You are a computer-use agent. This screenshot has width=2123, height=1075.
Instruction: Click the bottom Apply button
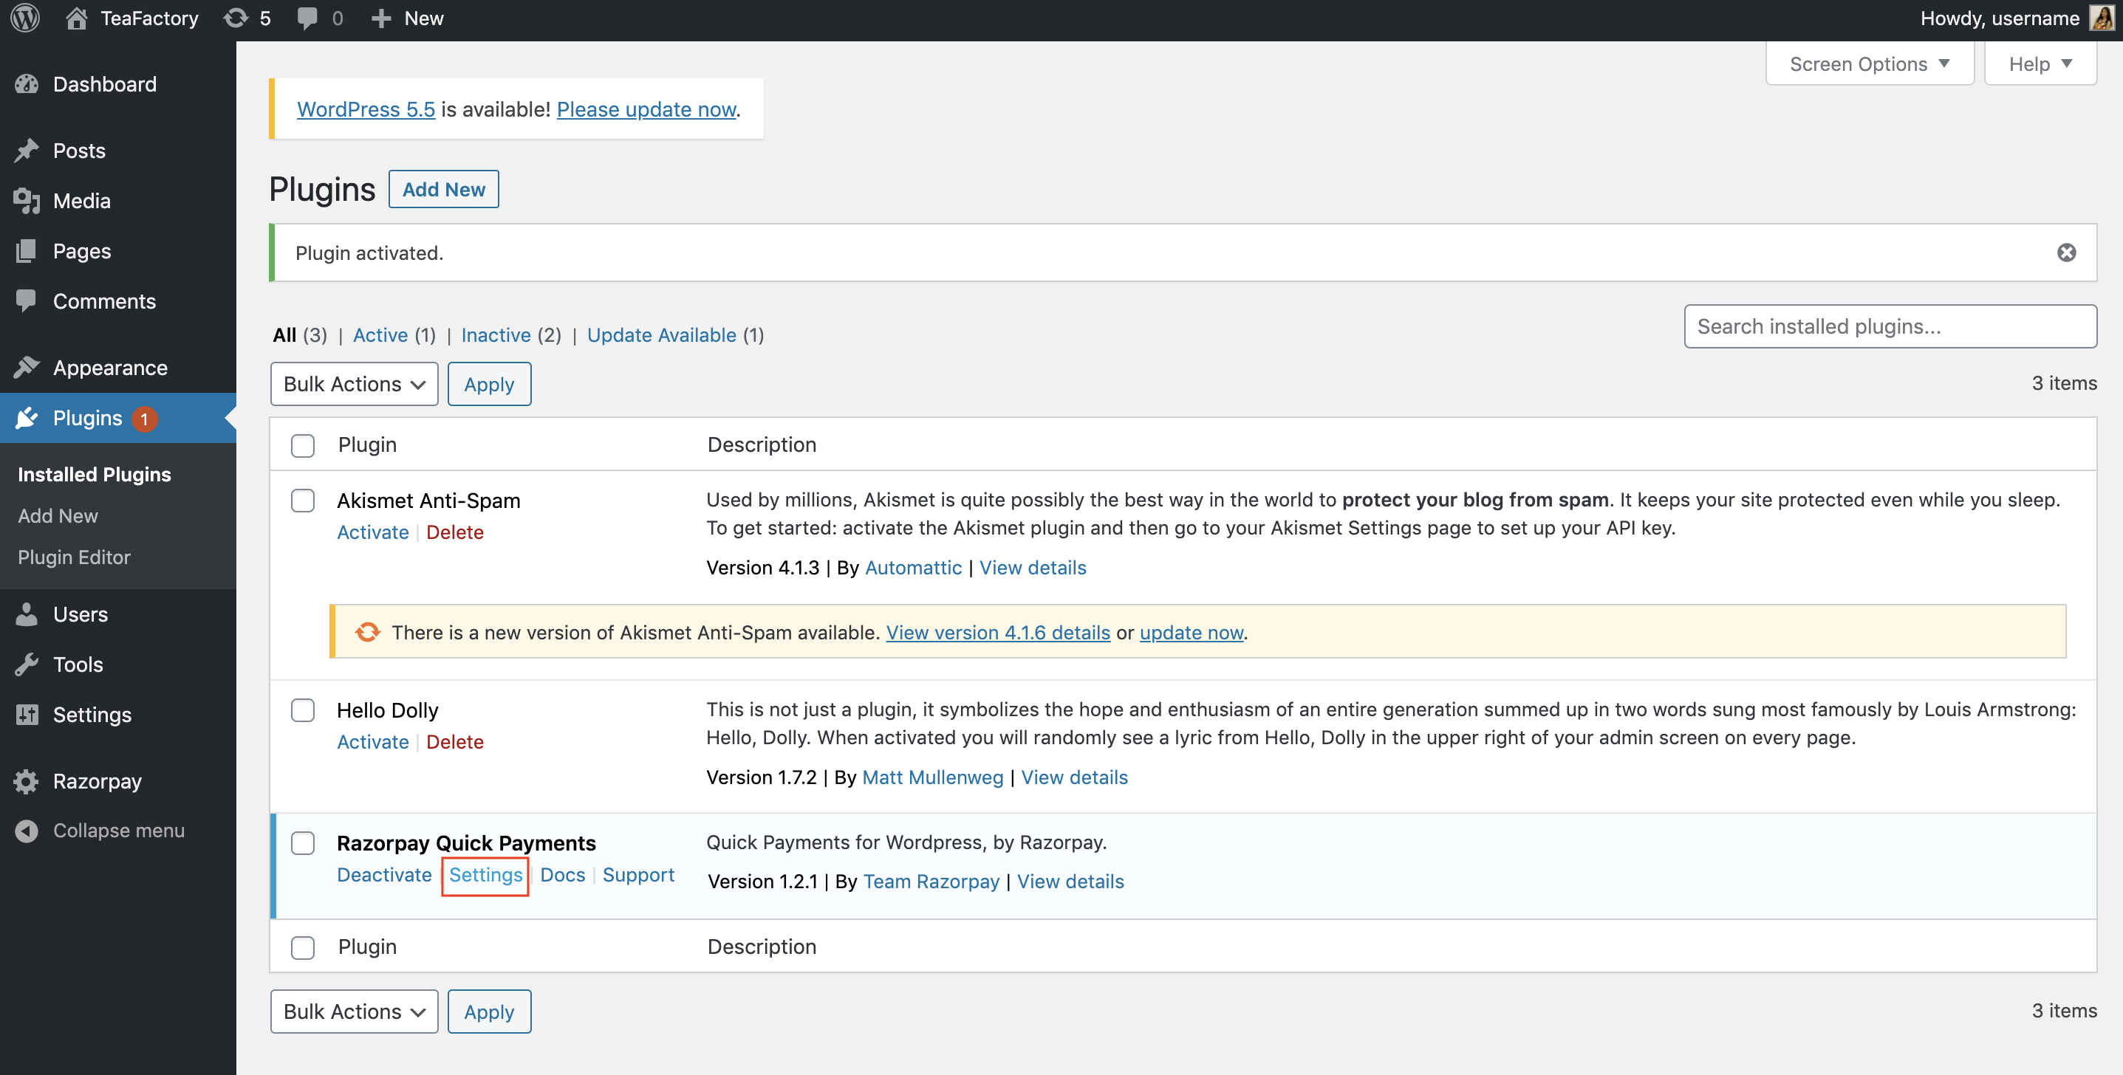[489, 1012]
